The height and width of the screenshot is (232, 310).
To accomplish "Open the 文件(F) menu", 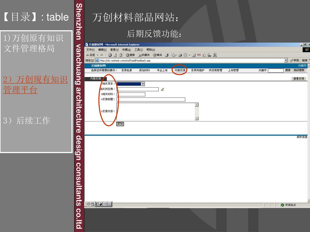I will (90, 50).
